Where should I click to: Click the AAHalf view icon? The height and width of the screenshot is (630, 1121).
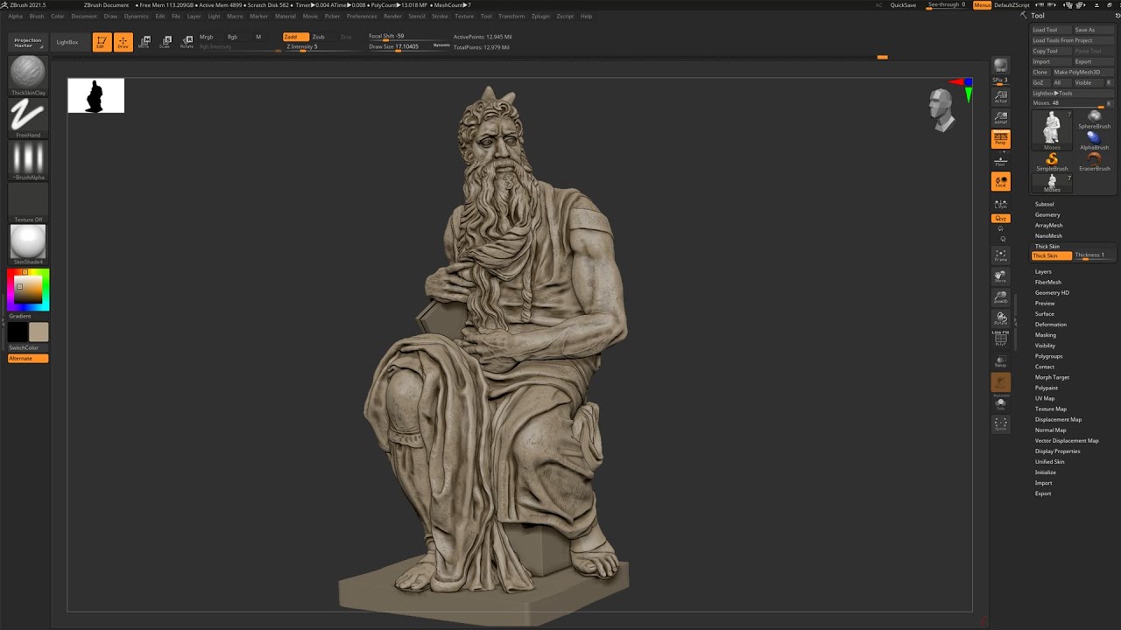pos(1000,117)
